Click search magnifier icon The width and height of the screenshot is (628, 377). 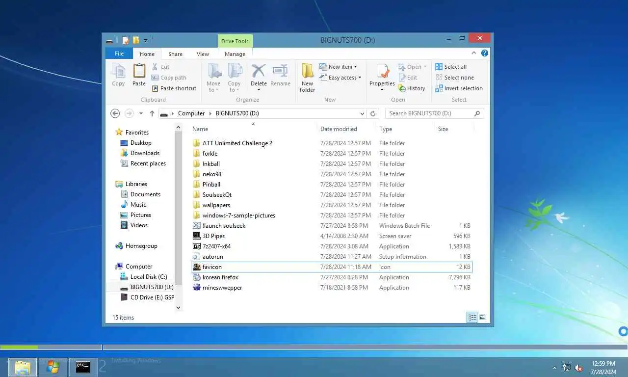(477, 113)
